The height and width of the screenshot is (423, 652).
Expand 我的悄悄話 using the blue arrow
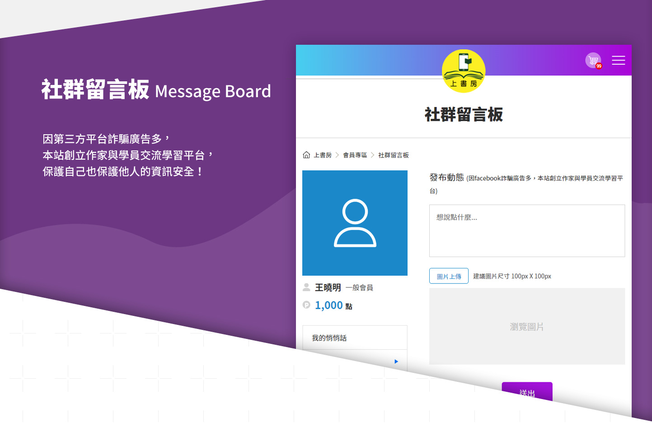click(396, 361)
